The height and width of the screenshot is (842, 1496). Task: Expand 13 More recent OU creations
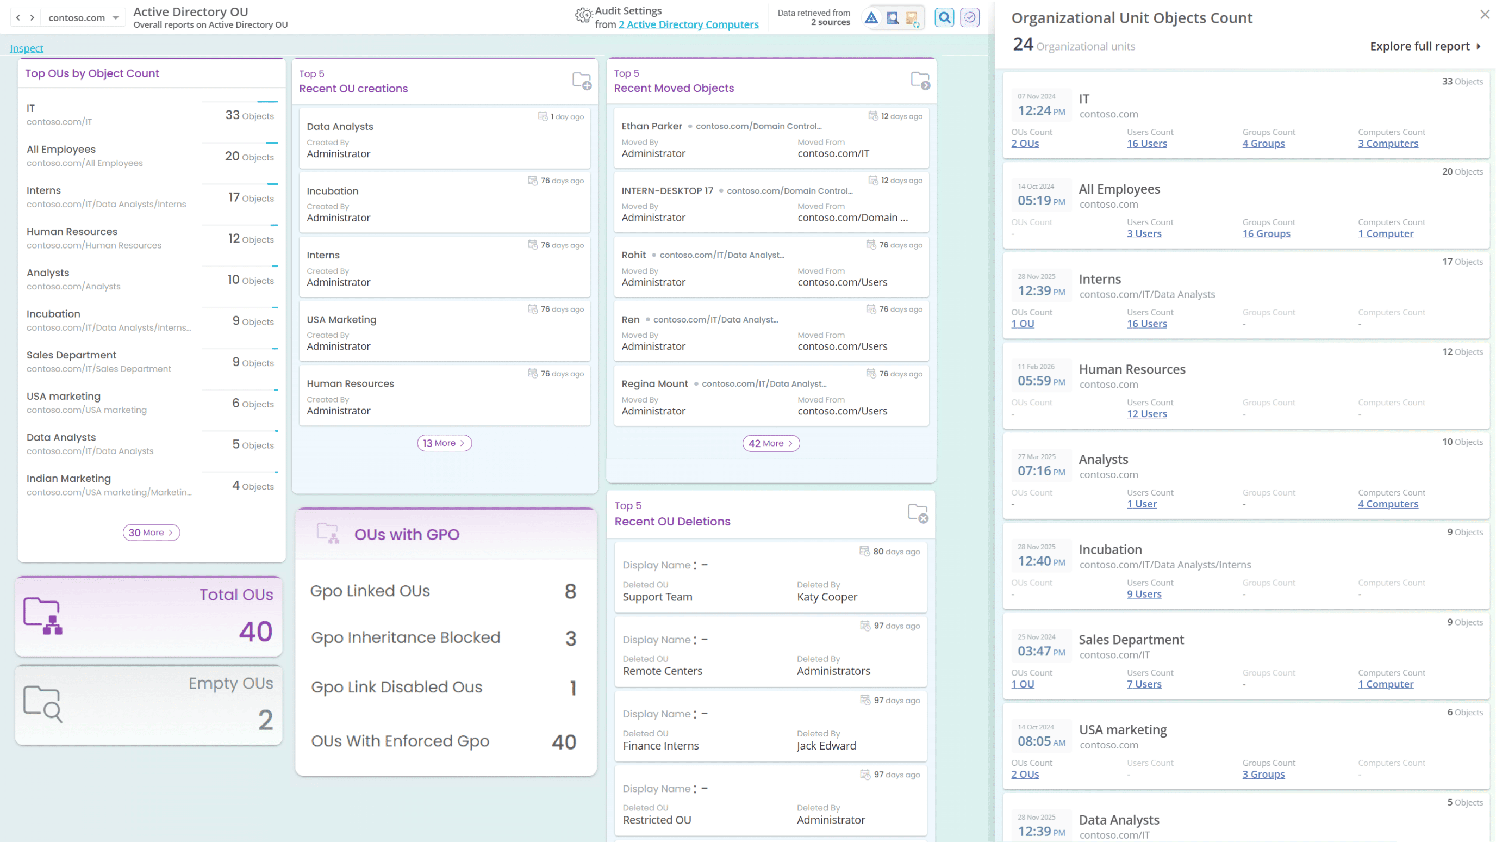coord(444,443)
